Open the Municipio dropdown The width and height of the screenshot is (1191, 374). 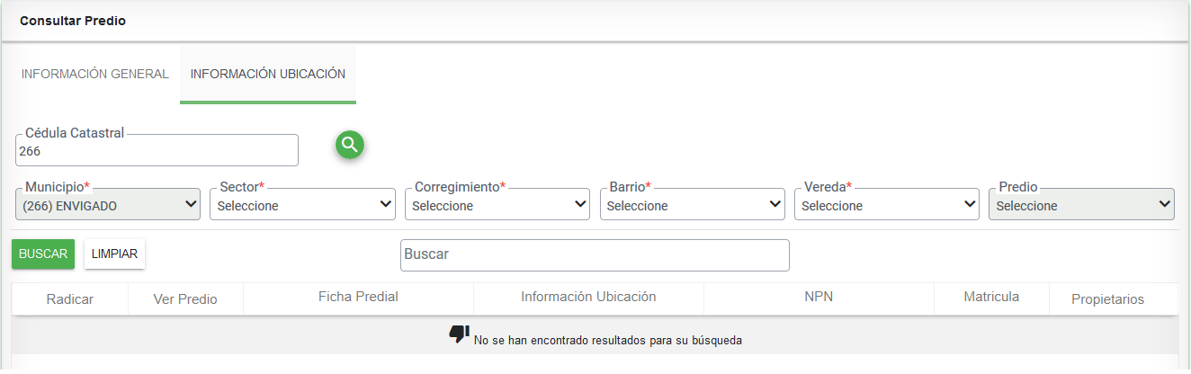coord(108,205)
